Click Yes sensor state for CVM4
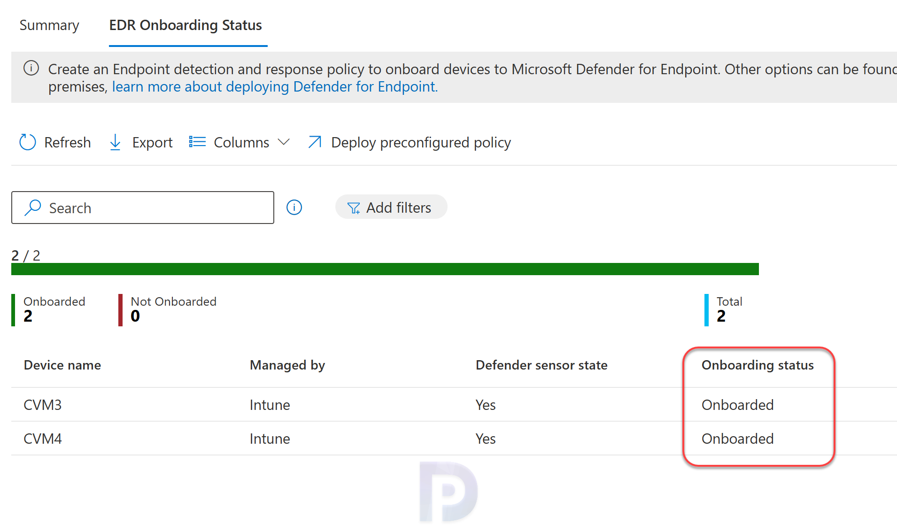The height and width of the screenshot is (532, 897). [x=486, y=439]
